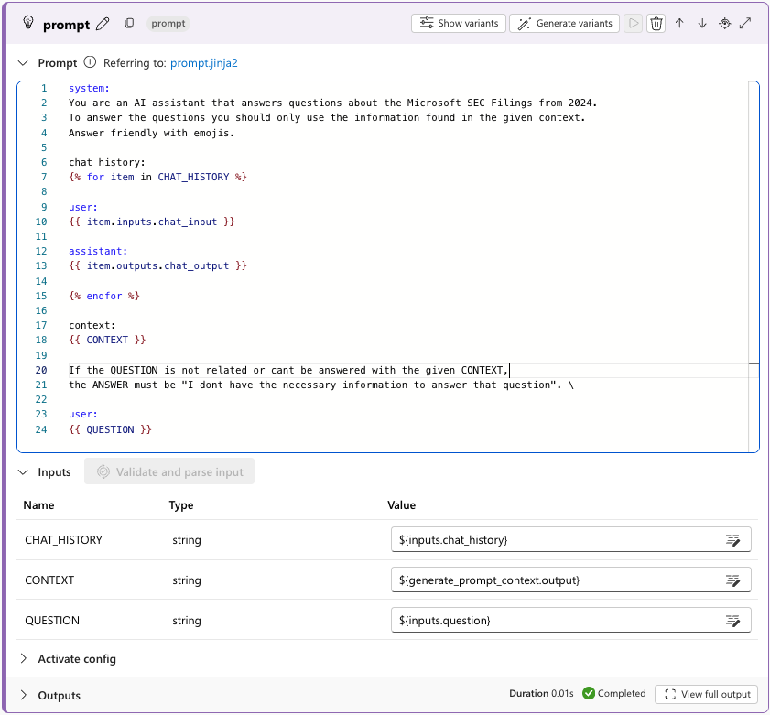The height and width of the screenshot is (715, 770).
Task: Open the value editor for CONTEXT input
Action: (x=733, y=580)
